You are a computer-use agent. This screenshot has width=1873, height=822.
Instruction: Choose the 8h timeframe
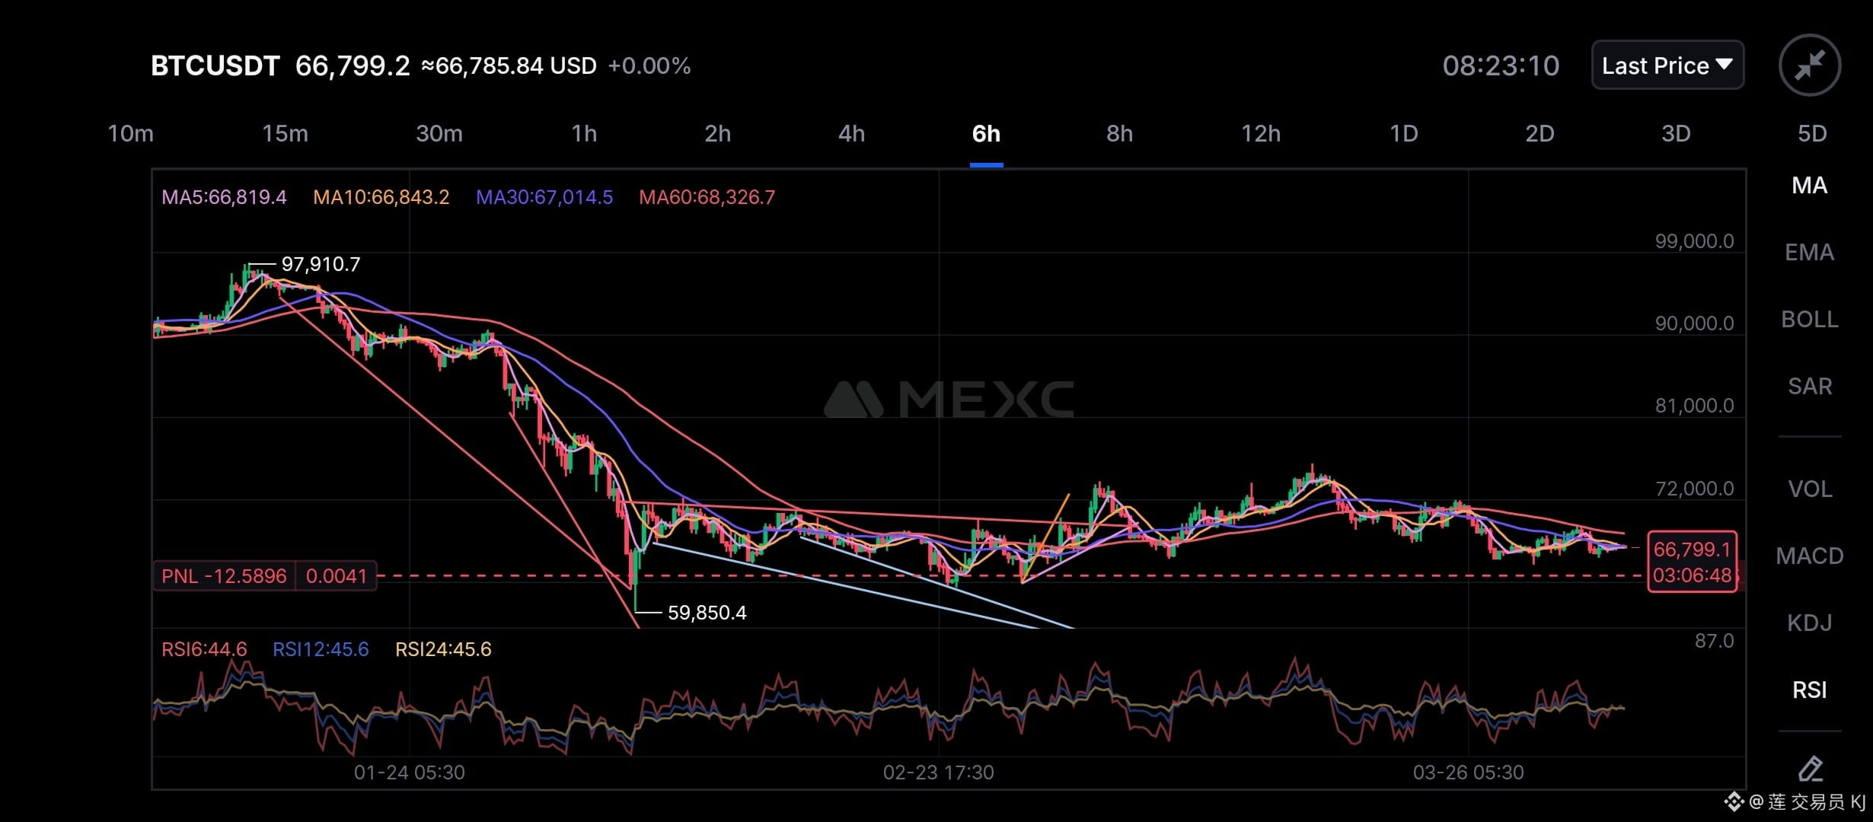click(x=1119, y=134)
